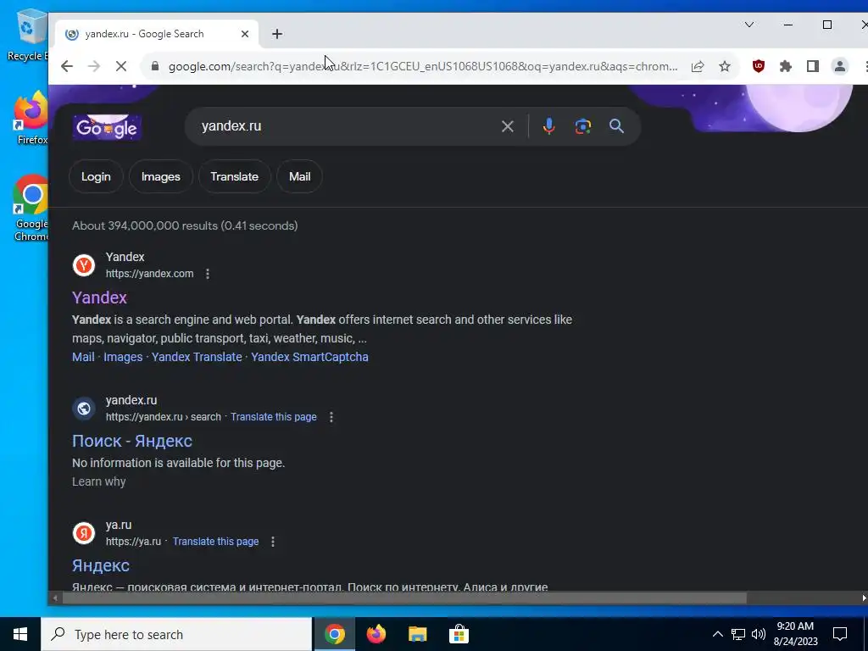Select the yandex.ru - Google Search tab
Screen dimensions: 868x651
click(x=158, y=34)
